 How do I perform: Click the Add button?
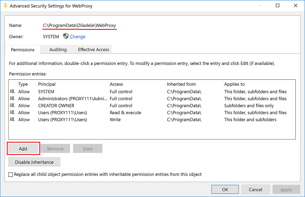coord(23,149)
